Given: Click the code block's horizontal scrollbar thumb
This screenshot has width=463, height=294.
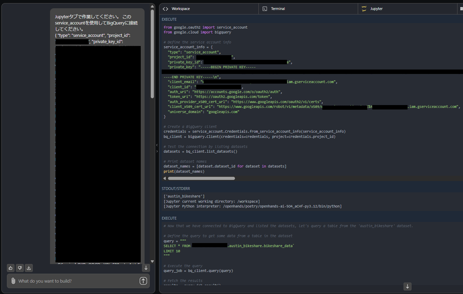Looking at the screenshot, I should [201, 178].
